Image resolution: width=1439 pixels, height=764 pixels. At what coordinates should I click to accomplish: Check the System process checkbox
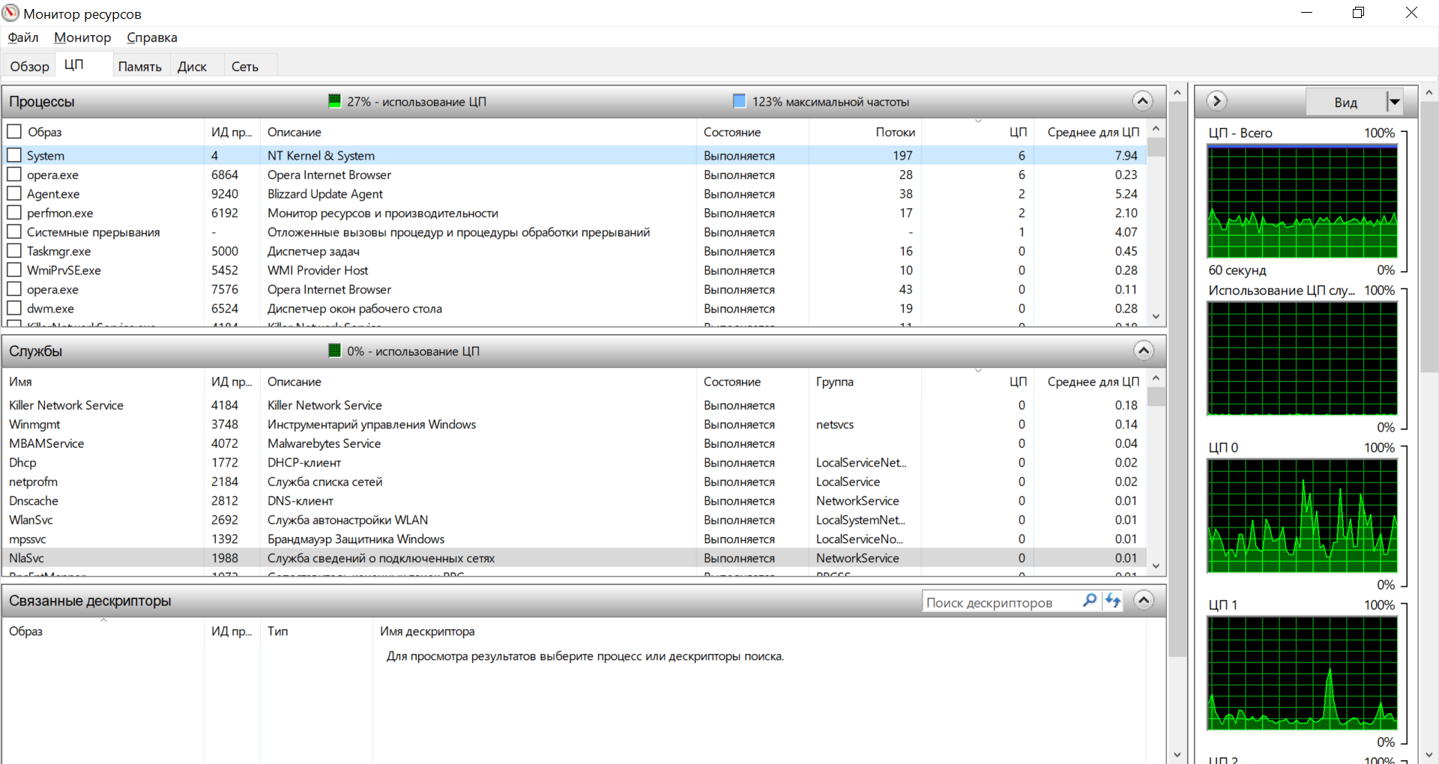click(14, 155)
